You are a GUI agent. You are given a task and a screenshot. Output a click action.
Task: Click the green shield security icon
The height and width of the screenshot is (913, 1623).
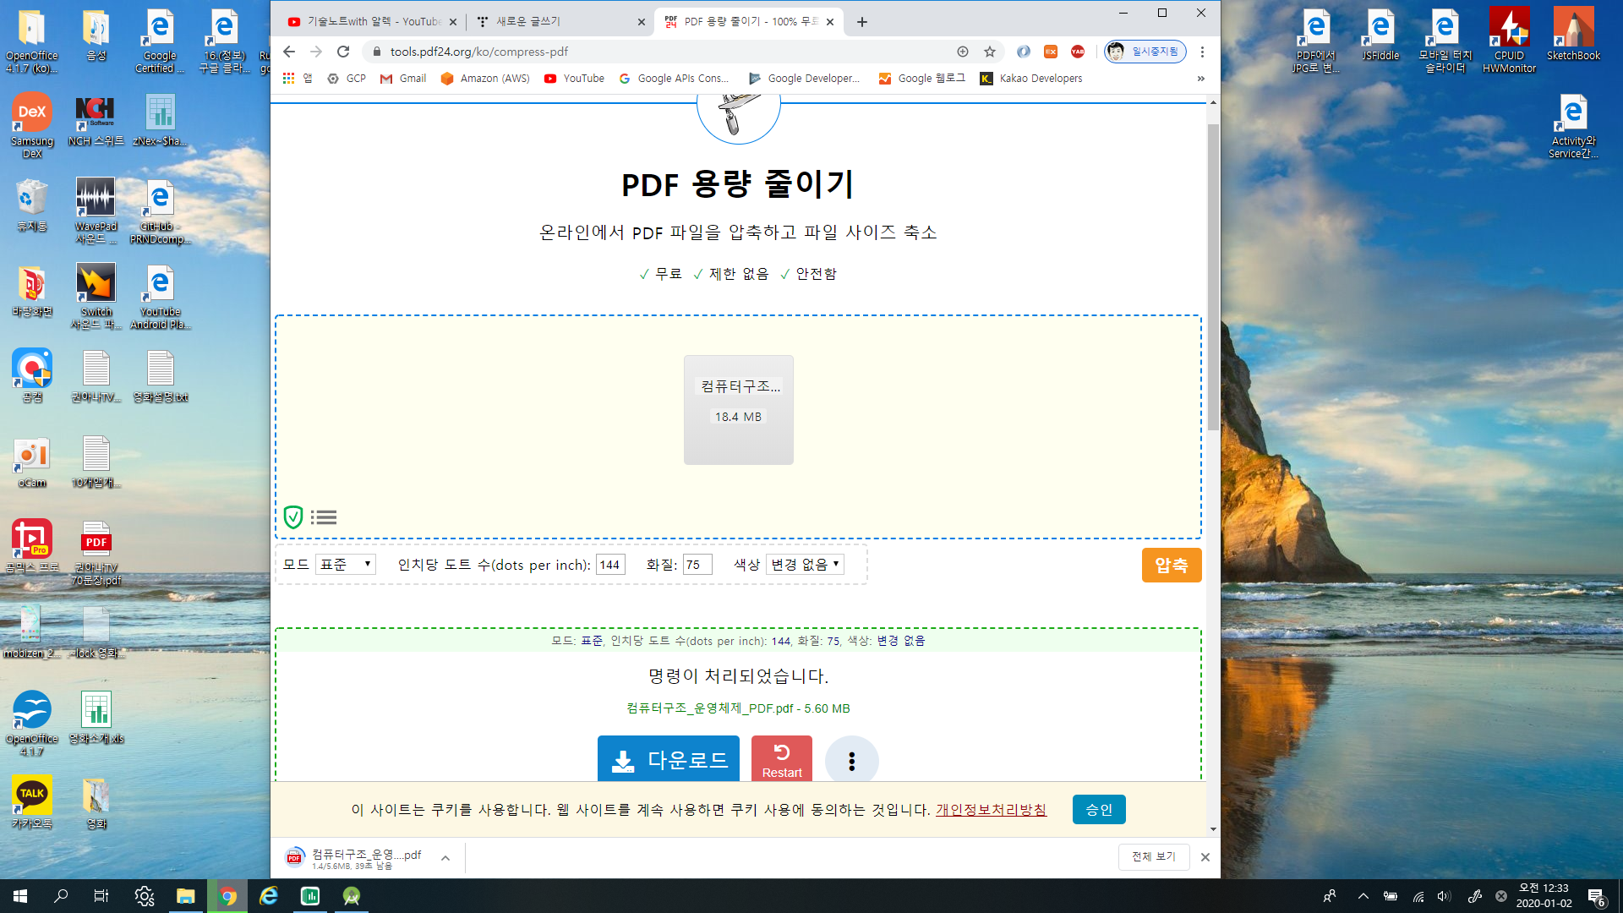point(292,517)
